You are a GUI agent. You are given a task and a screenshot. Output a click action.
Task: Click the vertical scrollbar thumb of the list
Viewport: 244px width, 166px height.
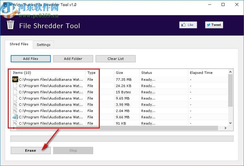coord(231,91)
